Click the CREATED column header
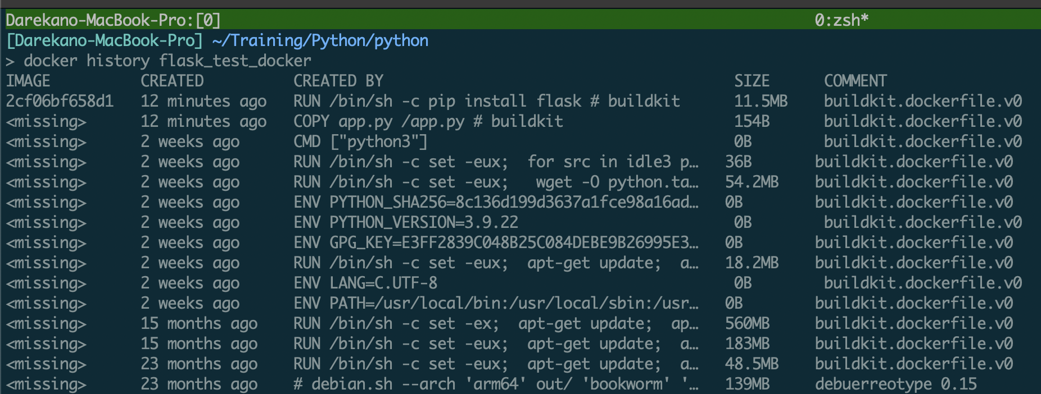 [x=172, y=81]
